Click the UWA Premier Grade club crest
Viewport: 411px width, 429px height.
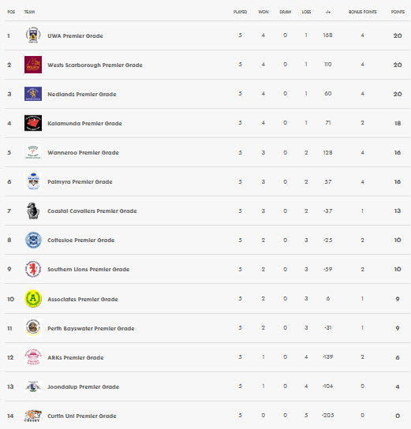click(x=33, y=35)
